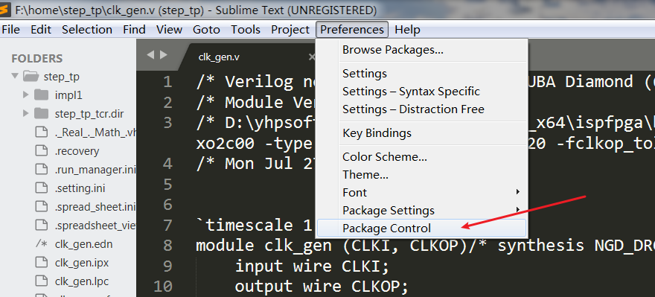
Task: Click the tab navigation left arrow
Action: 150,55
